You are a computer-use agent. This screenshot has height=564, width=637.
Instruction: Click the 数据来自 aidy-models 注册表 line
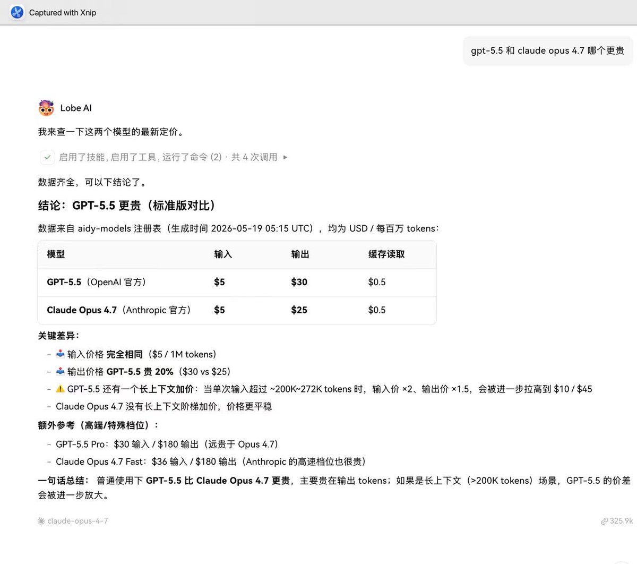(239, 228)
